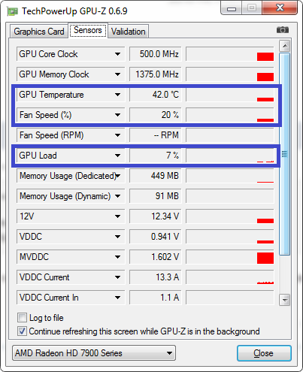This screenshot has height=372, width=303.
Task: Open the GPU Core Clock dropdown arrow
Action: point(117,54)
